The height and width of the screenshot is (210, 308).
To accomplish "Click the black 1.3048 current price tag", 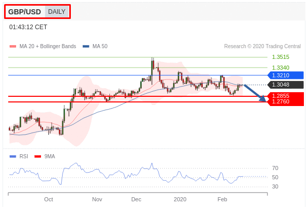I will pyautogui.click(x=286, y=85).
